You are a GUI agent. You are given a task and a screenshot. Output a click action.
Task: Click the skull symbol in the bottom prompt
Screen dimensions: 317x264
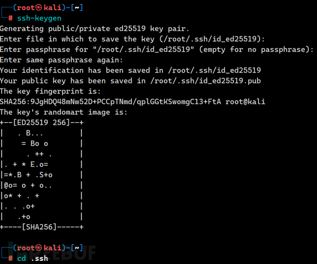point(40,248)
